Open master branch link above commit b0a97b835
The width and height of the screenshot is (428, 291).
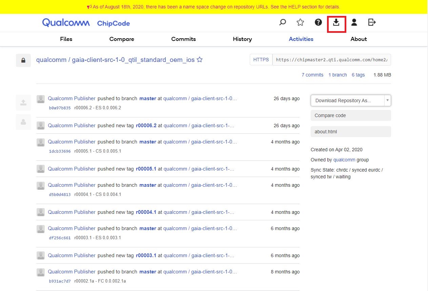[x=148, y=98]
